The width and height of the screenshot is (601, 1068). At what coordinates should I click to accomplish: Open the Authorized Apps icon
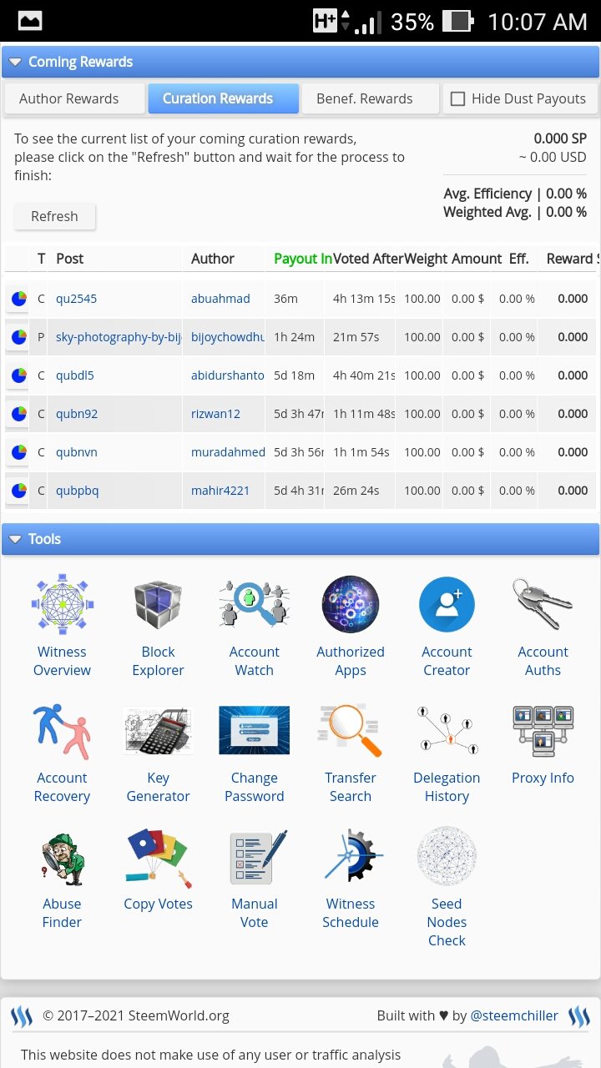click(351, 604)
